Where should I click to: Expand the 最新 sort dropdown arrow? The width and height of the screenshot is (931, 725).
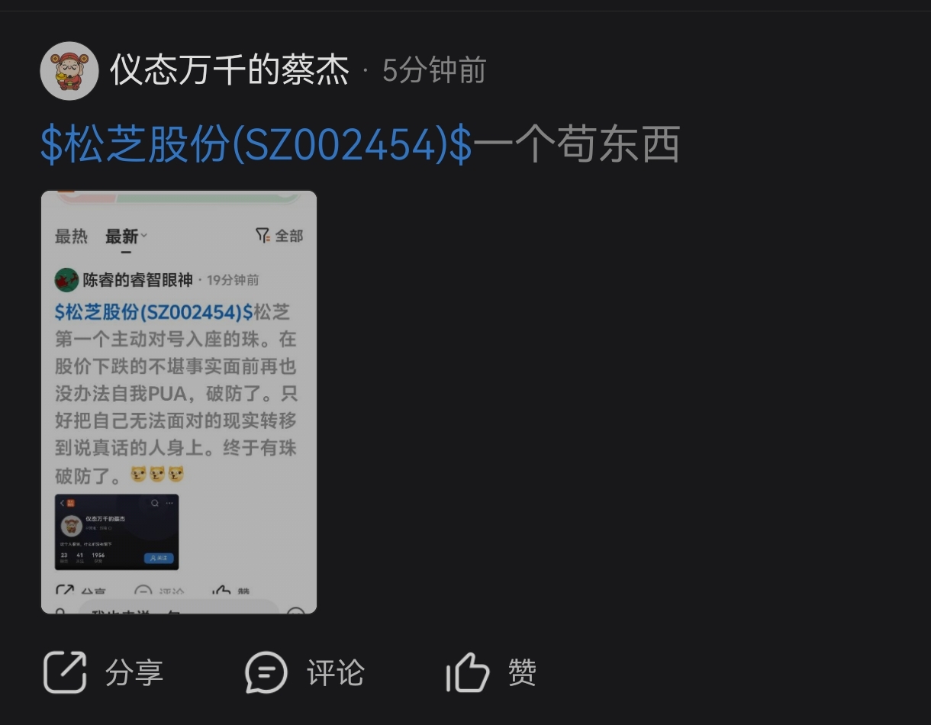coord(143,236)
